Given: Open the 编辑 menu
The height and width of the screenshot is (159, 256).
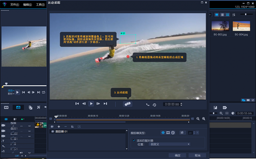Looking at the screenshot, I should (x=27, y=5).
